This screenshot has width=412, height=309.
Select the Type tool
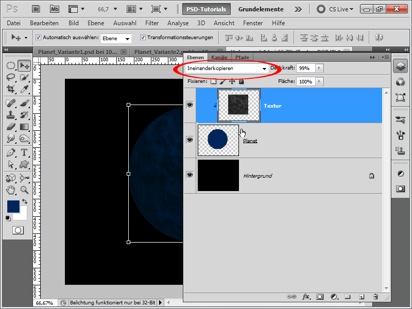pos(24,152)
